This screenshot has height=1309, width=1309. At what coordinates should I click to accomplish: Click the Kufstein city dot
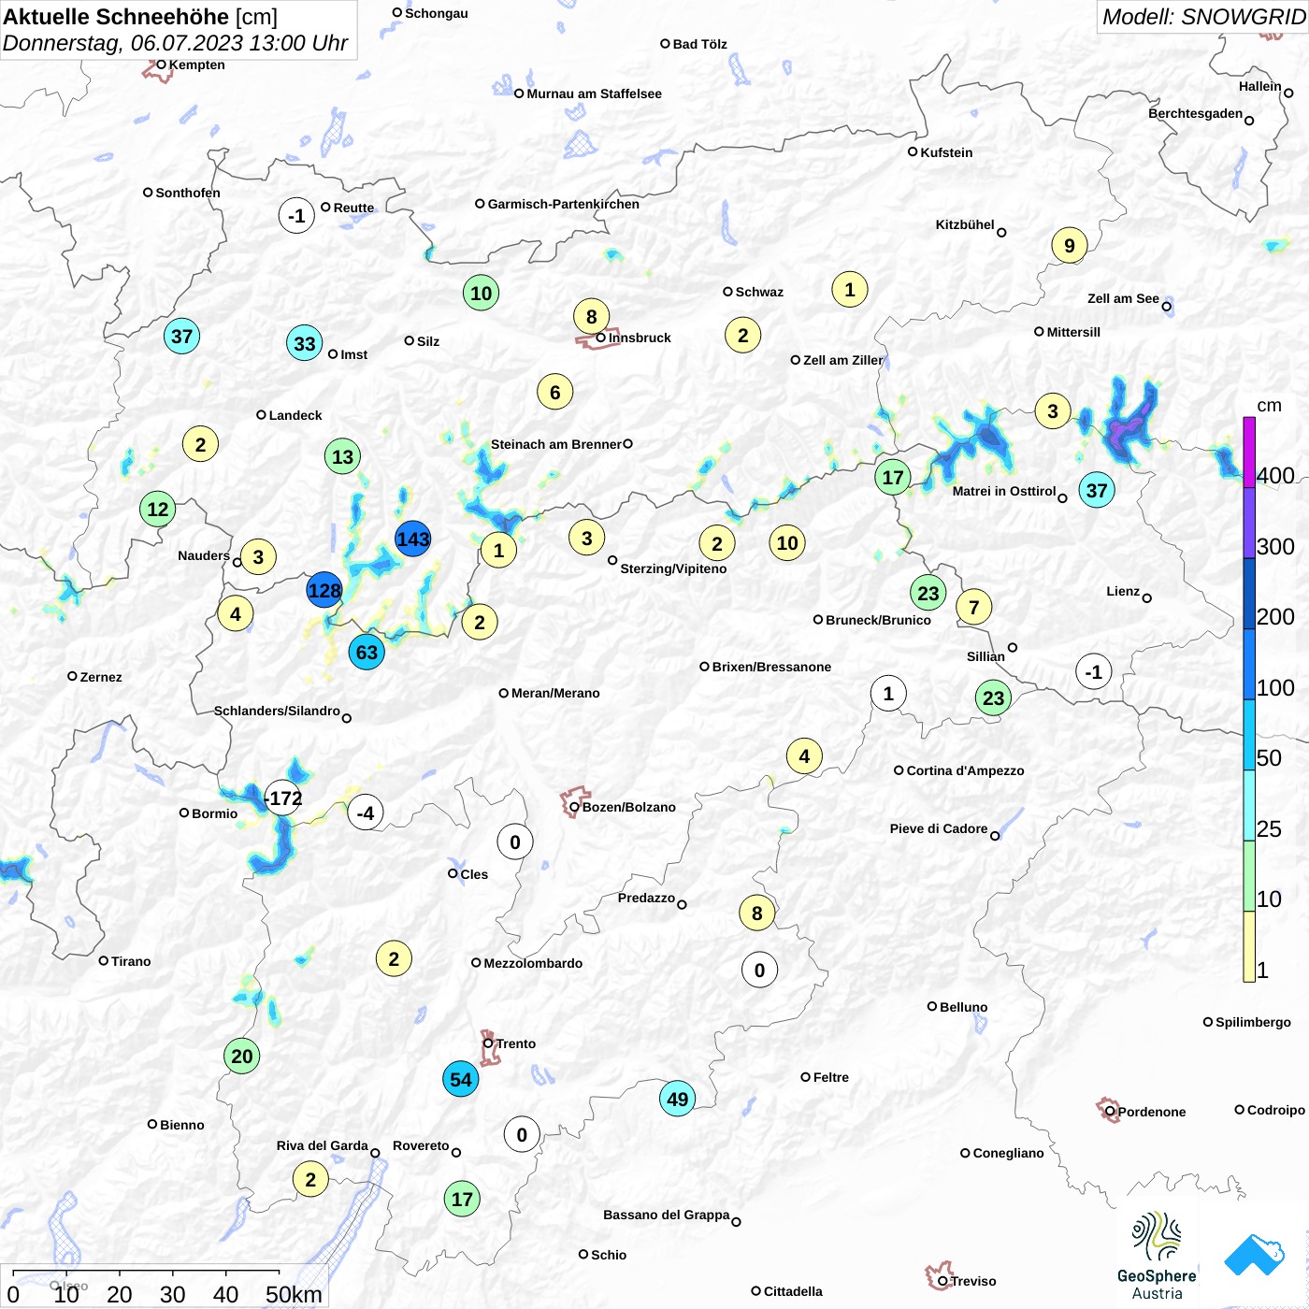click(913, 151)
